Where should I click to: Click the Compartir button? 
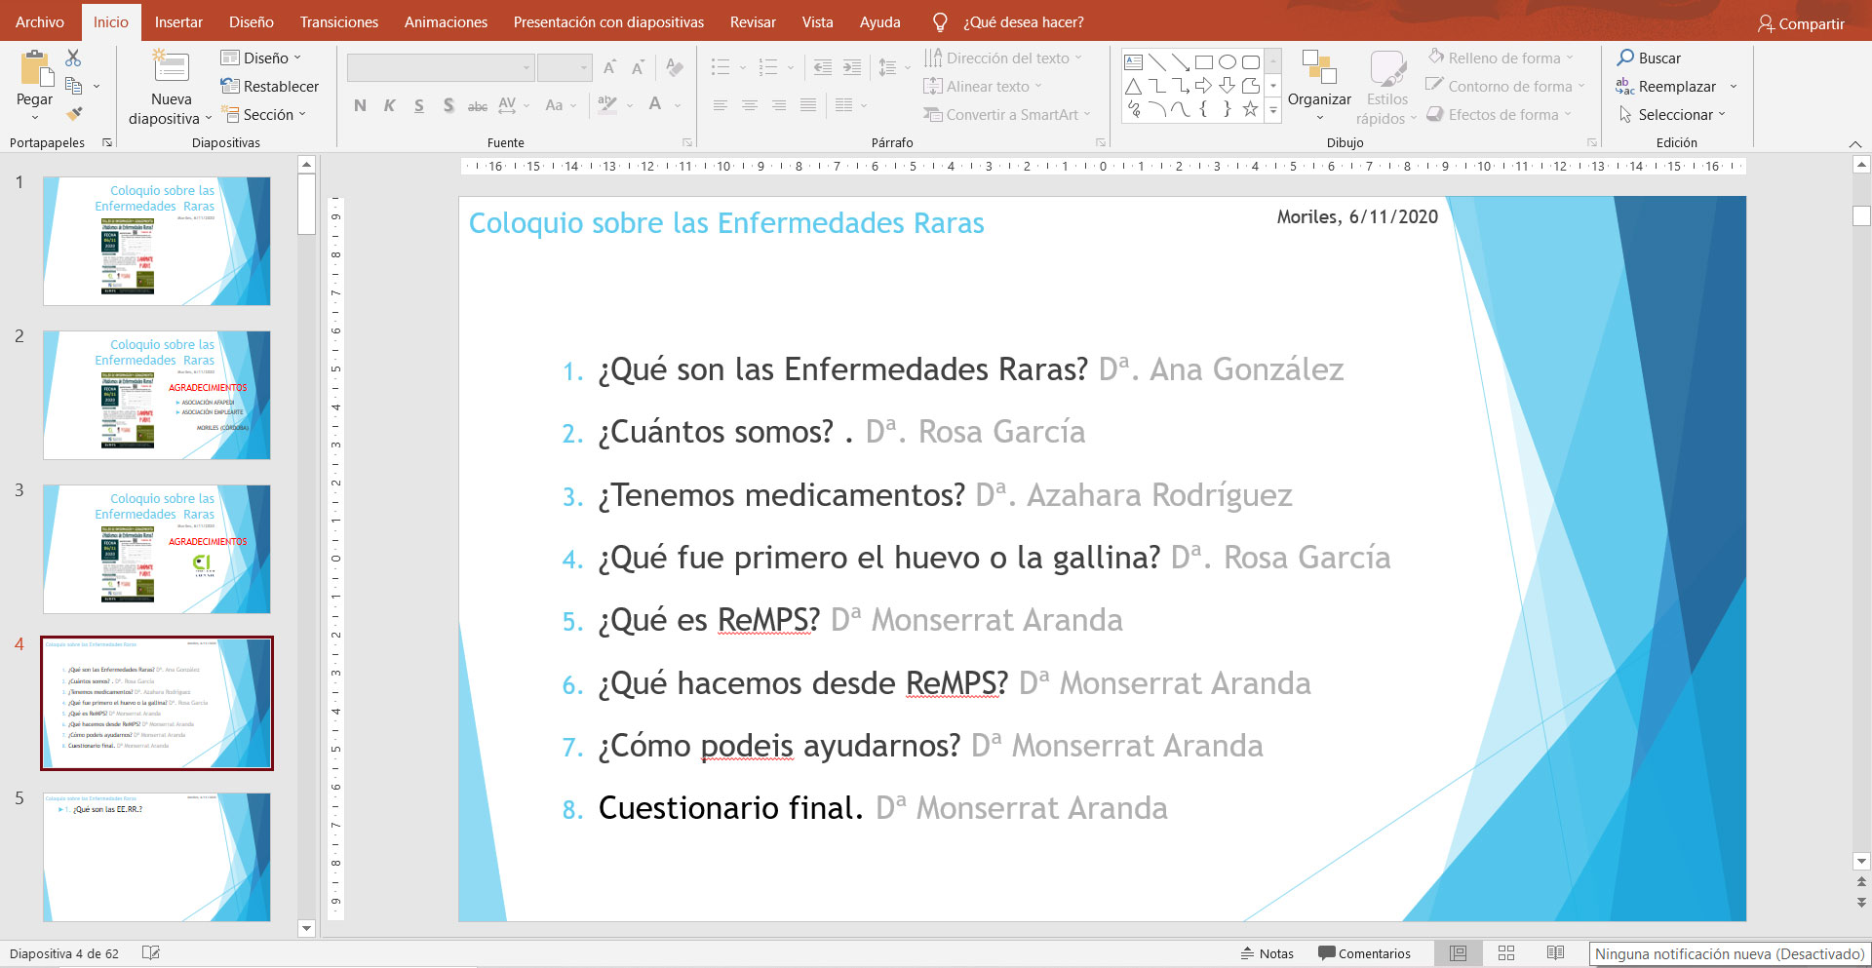click(1801, 23)
